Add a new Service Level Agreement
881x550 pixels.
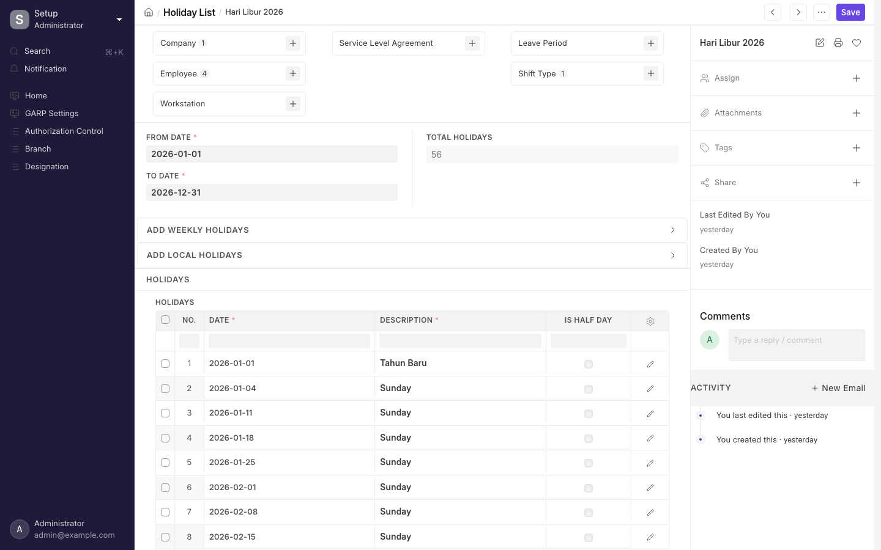[x=472, y=43]
